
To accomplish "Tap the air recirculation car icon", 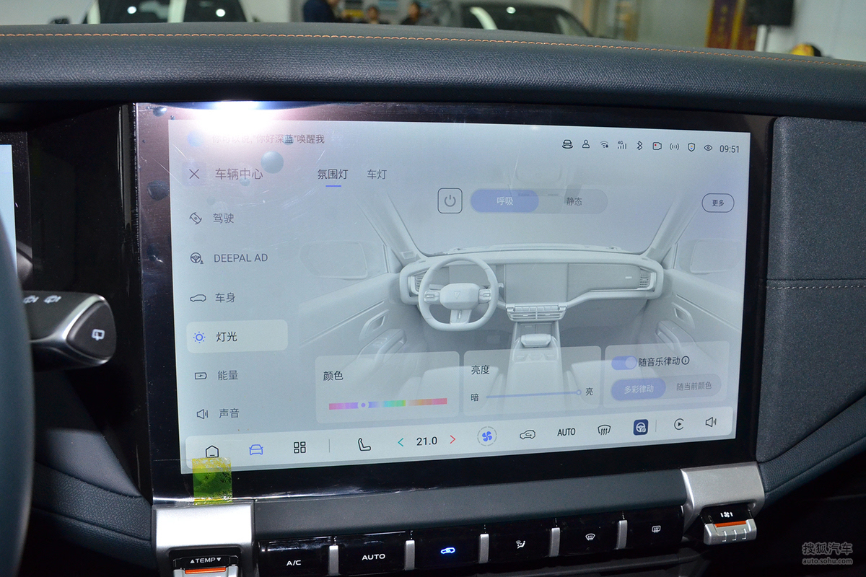I will (528, 434).
